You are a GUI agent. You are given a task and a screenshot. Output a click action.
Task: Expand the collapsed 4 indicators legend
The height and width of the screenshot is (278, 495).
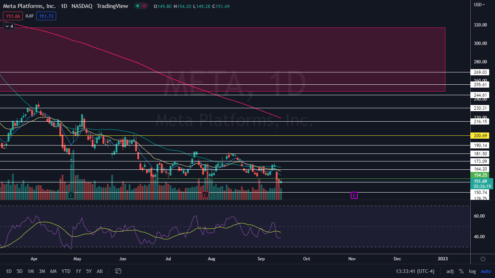pyautogui.click(x=9, y=26)
